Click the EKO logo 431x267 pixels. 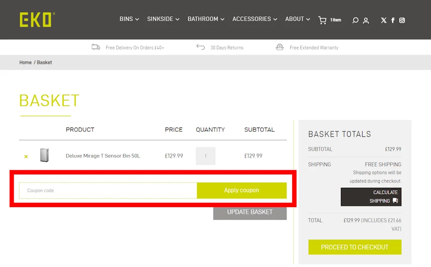tap(37, 19)
